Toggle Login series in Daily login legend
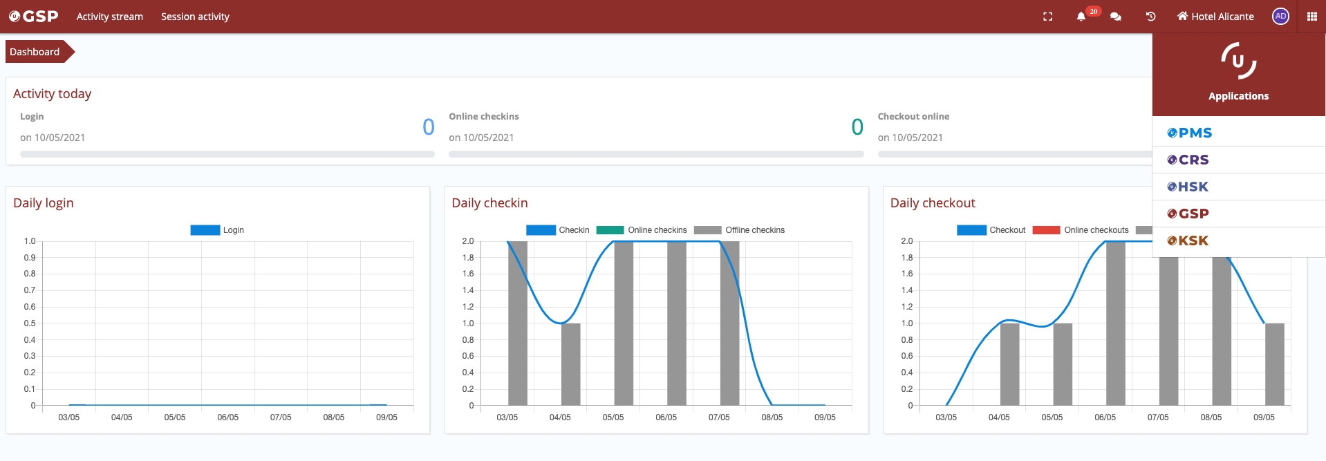The image size is (1326, 461). (x=217, y=230)
